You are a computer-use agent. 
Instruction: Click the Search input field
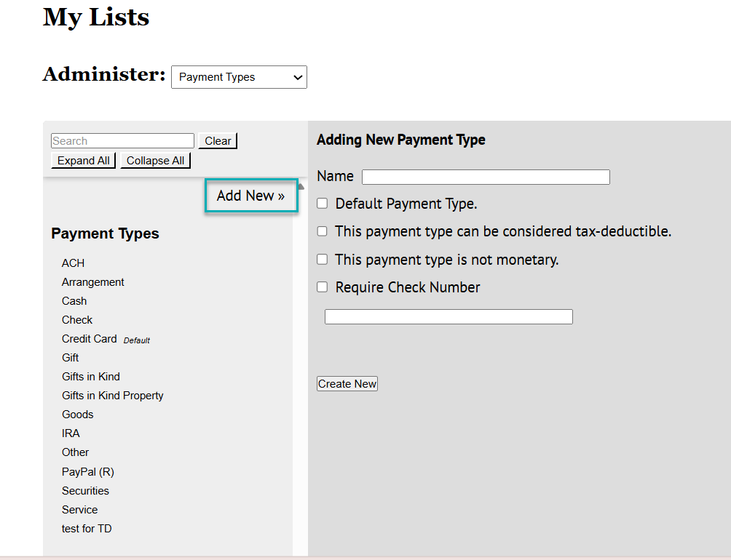(x=122, y=141)
